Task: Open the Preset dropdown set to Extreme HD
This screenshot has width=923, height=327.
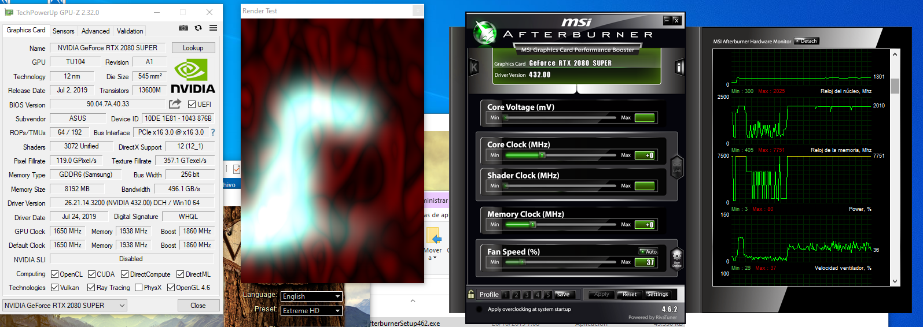Action: (x=311, y=311)
